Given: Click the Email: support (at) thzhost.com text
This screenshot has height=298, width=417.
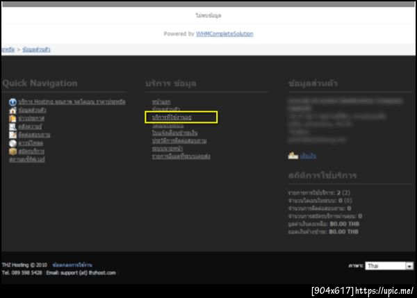Looking at the screenshot, I should 81,273.
